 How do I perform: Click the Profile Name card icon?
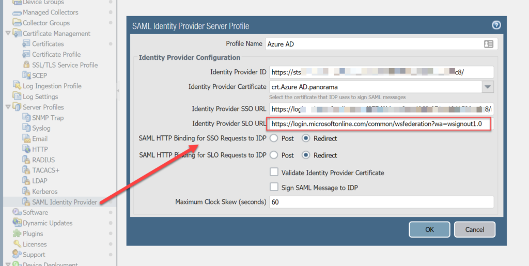click(x=489, y=44)
